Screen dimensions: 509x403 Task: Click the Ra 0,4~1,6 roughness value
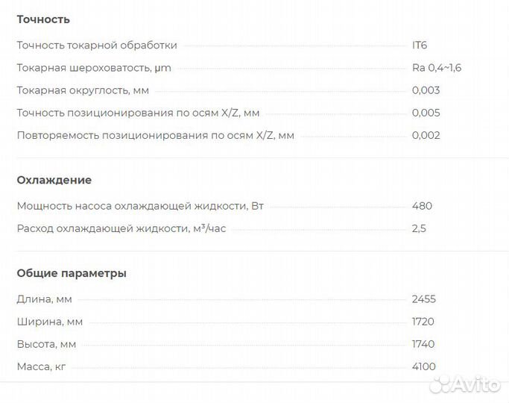[x=437, y=68]
